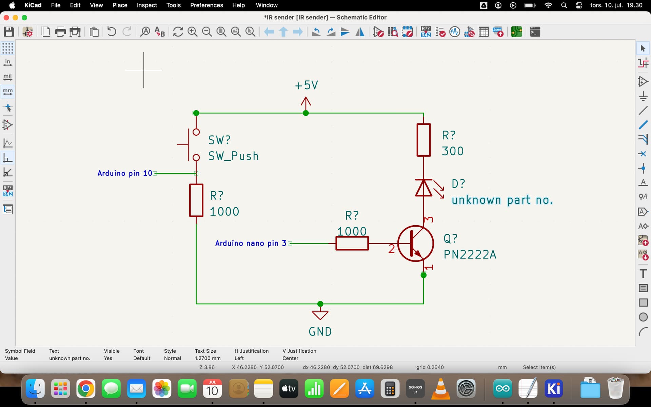Mirror the selection horizontally
651x407 pixels.
pyautogui.click(x=360, y=32)
